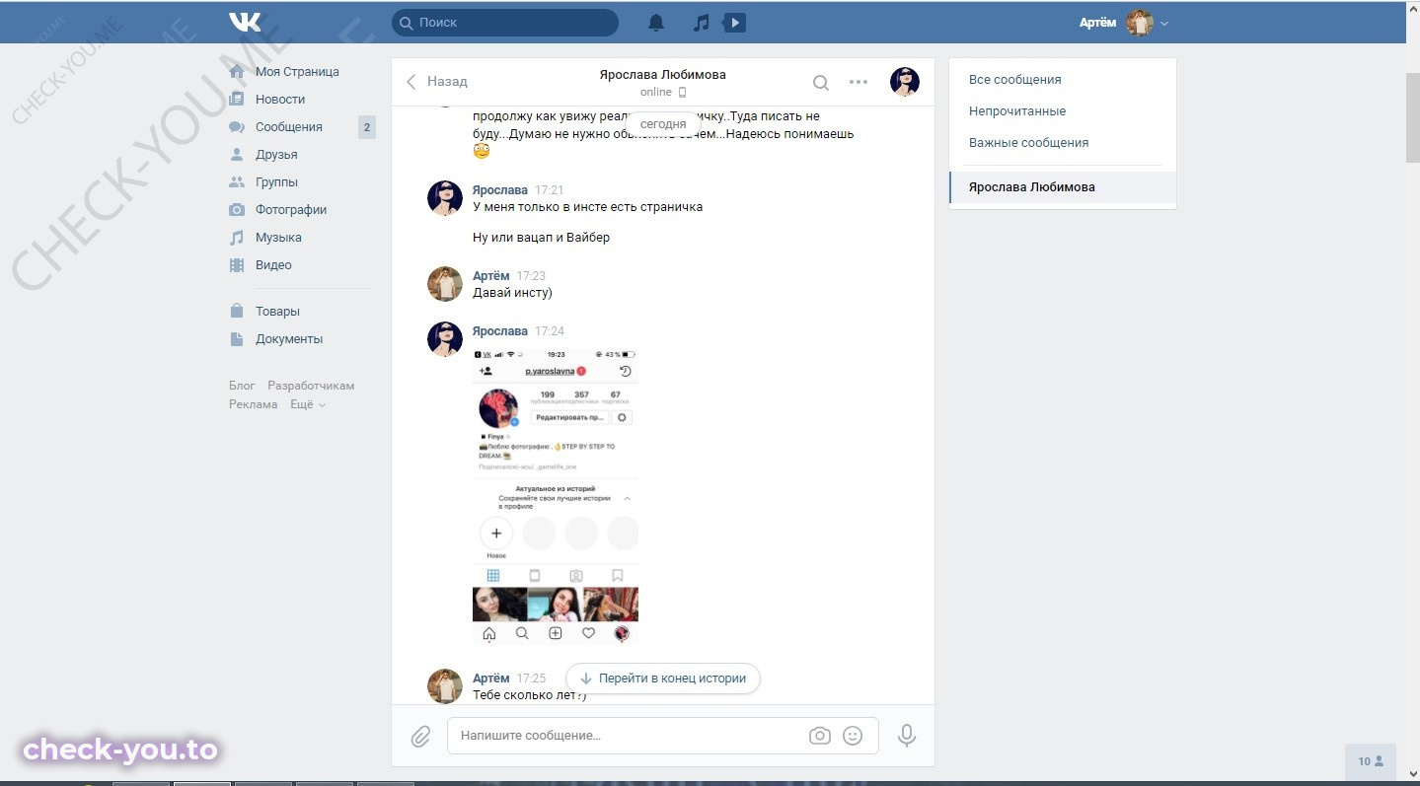Click Ярослава Любимова's avatar in chat header
The image size is (1420, 786).
[x=905, y=82]
